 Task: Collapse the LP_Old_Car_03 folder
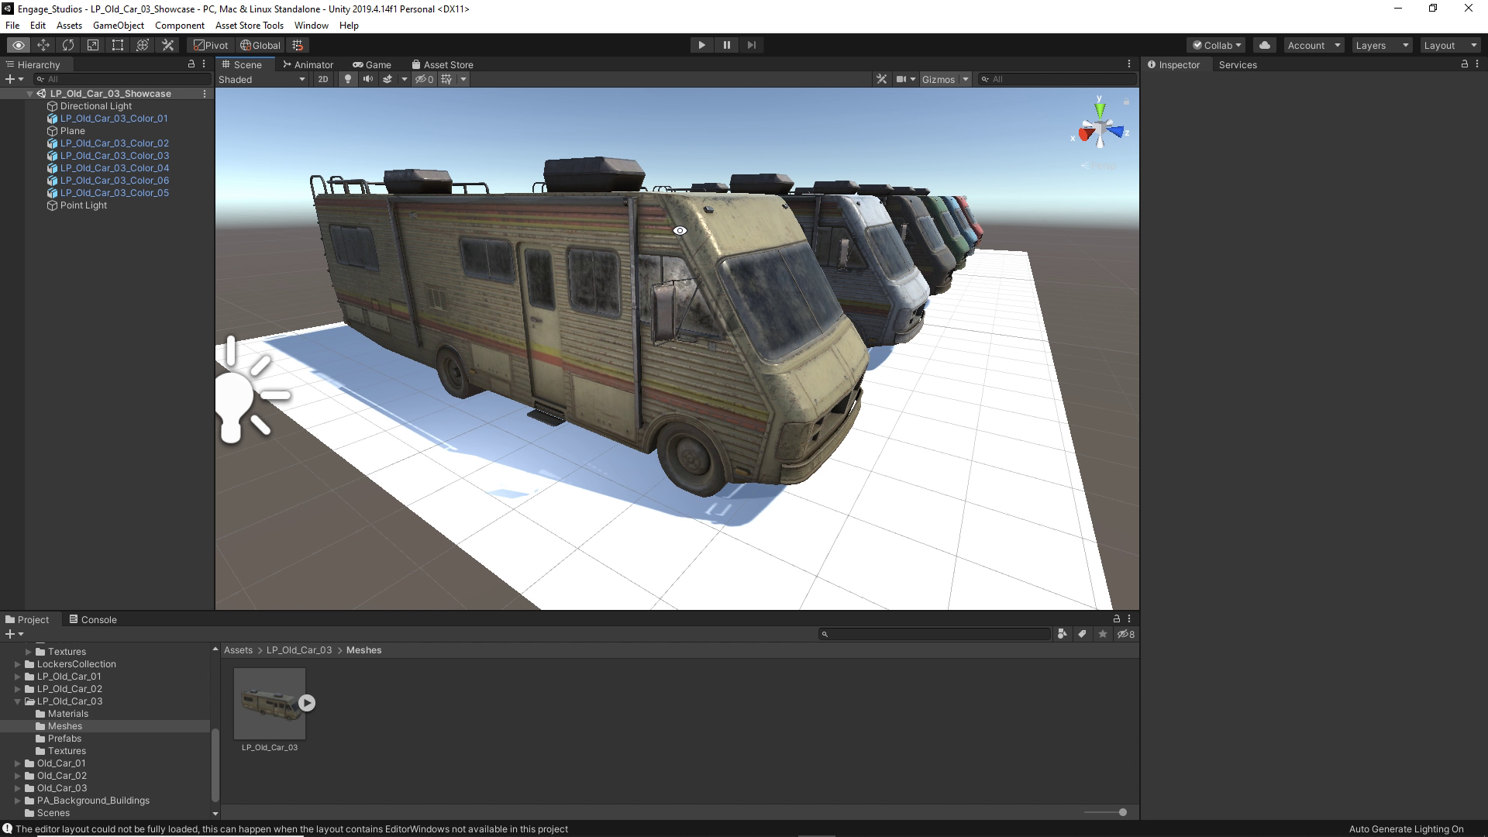(17, 701)
